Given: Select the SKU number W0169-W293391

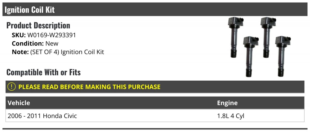Looking at the screenshot, I should point(52,35).
